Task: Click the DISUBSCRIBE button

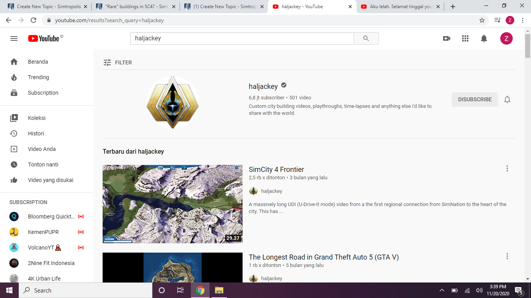Action: tap(475, 99)
